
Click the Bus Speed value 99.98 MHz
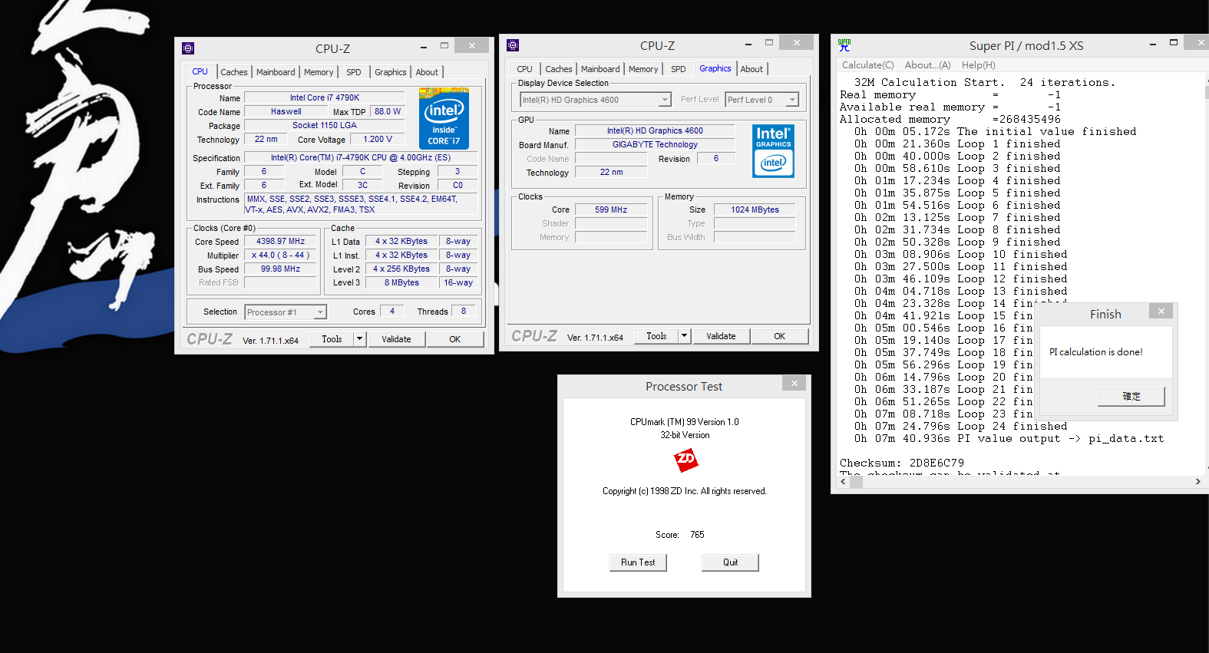click(280, 269)
